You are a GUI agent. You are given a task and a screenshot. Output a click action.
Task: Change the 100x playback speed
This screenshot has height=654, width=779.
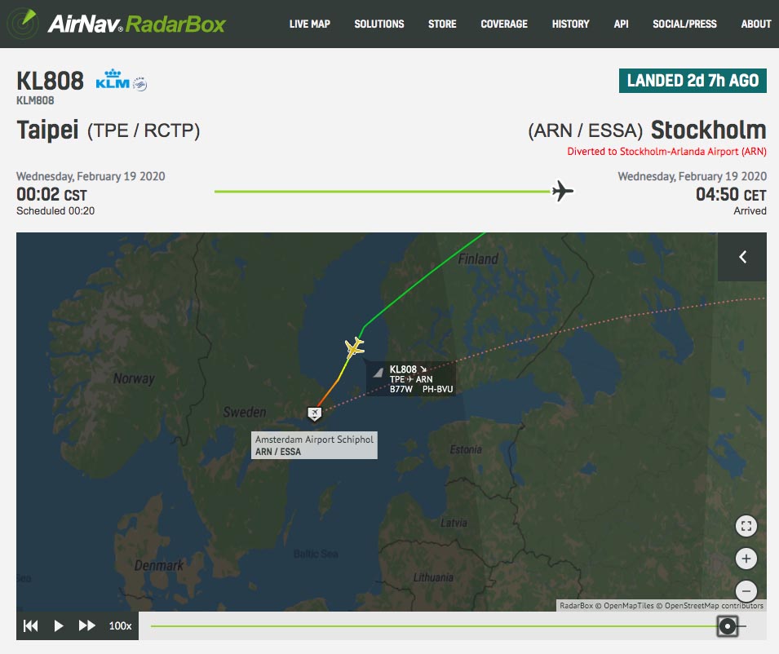[x=120, y=625]
